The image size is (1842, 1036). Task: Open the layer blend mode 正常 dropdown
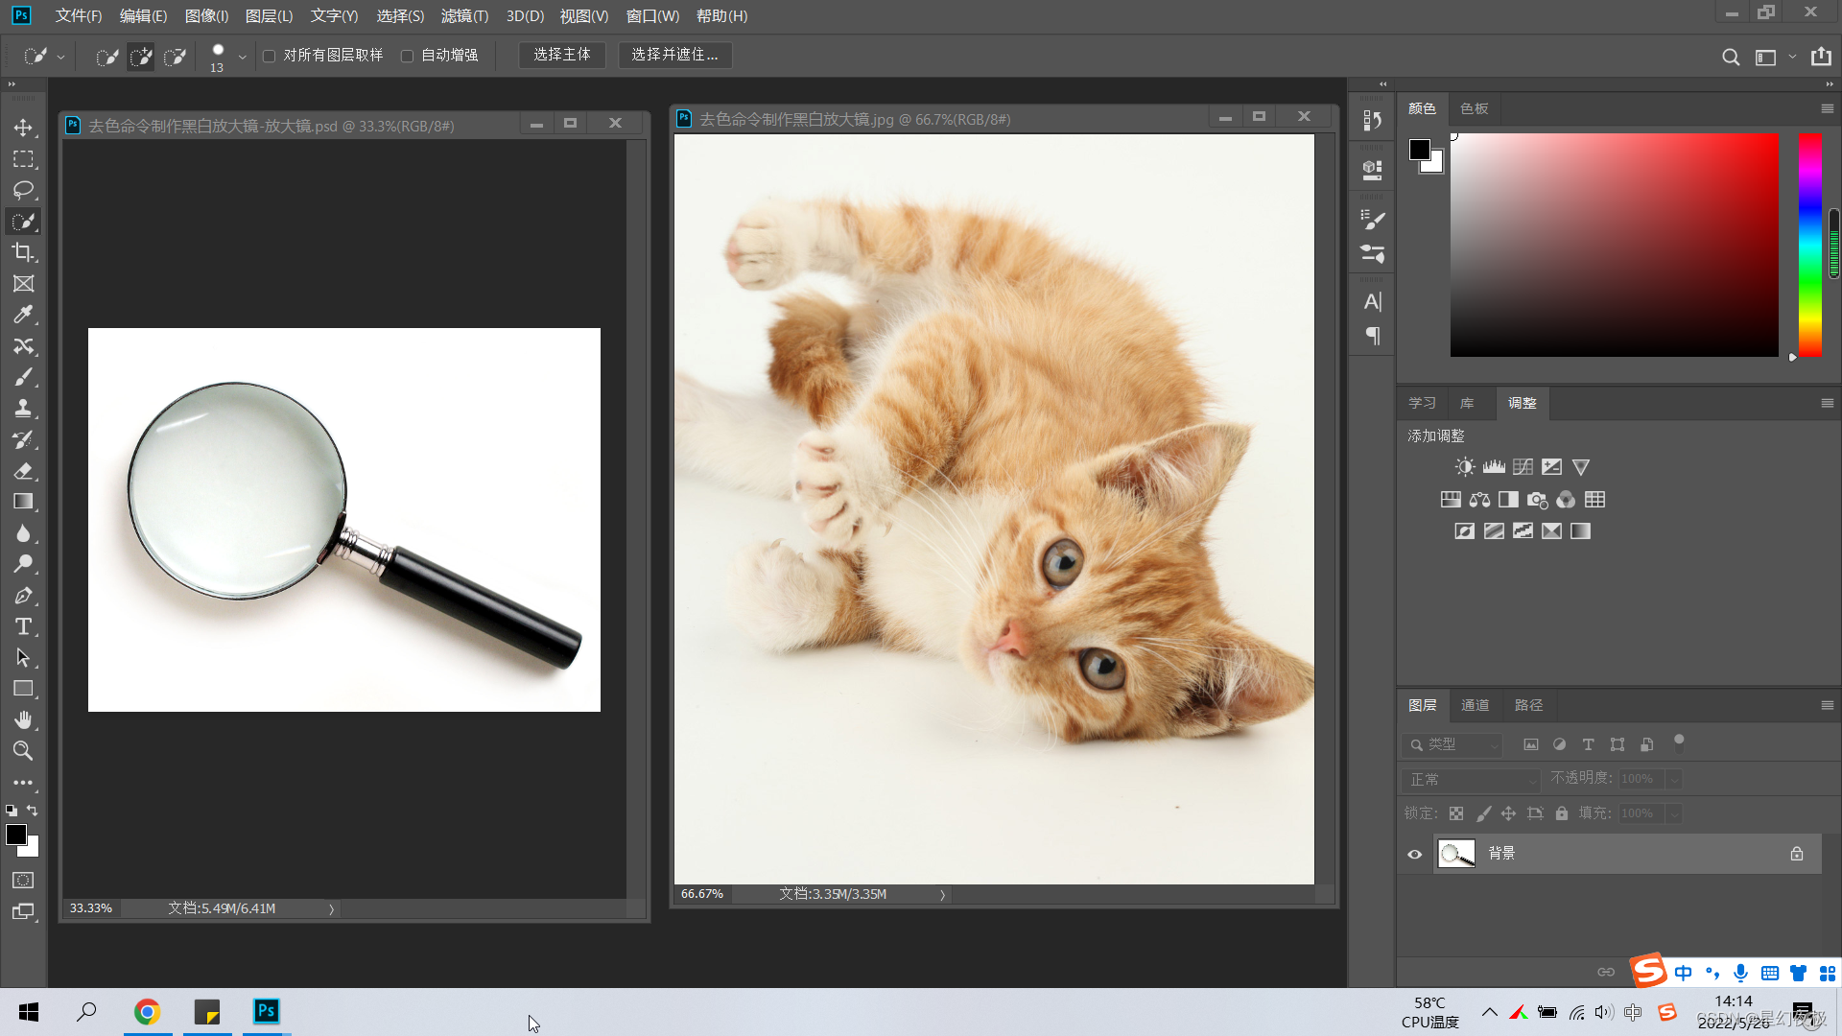point(1470,779)
